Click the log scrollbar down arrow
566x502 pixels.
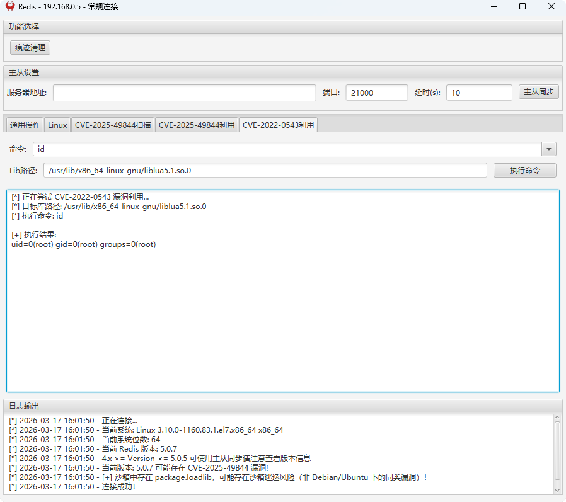pyautogui.click(x=557, y=491)
